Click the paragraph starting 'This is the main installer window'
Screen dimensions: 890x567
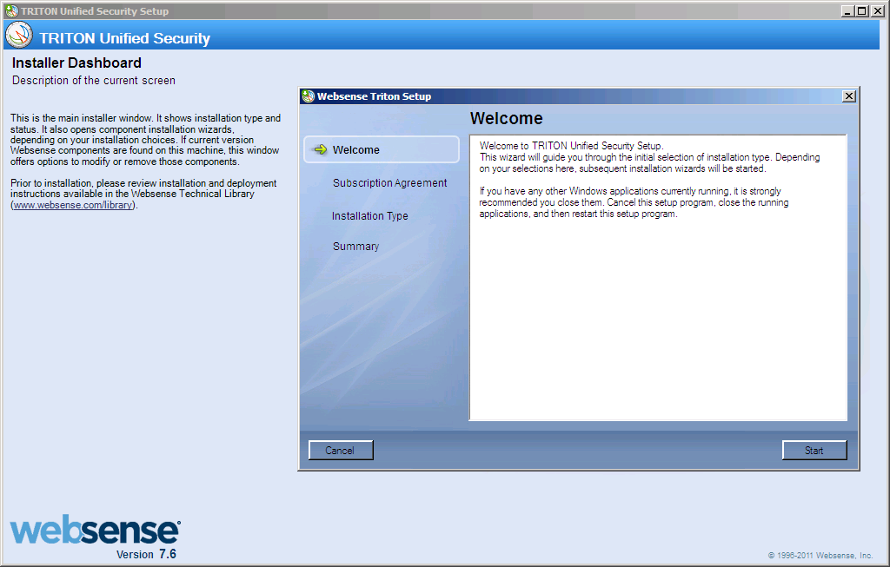pos(145,140)
